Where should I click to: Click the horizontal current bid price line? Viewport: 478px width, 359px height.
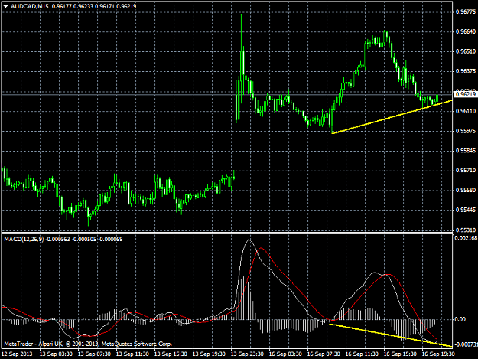click(227, 95)
